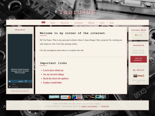Click the 'Sounds Better On Cassette' badge
This screenshot has height=116, width=155.
click(x=54, y=97)
